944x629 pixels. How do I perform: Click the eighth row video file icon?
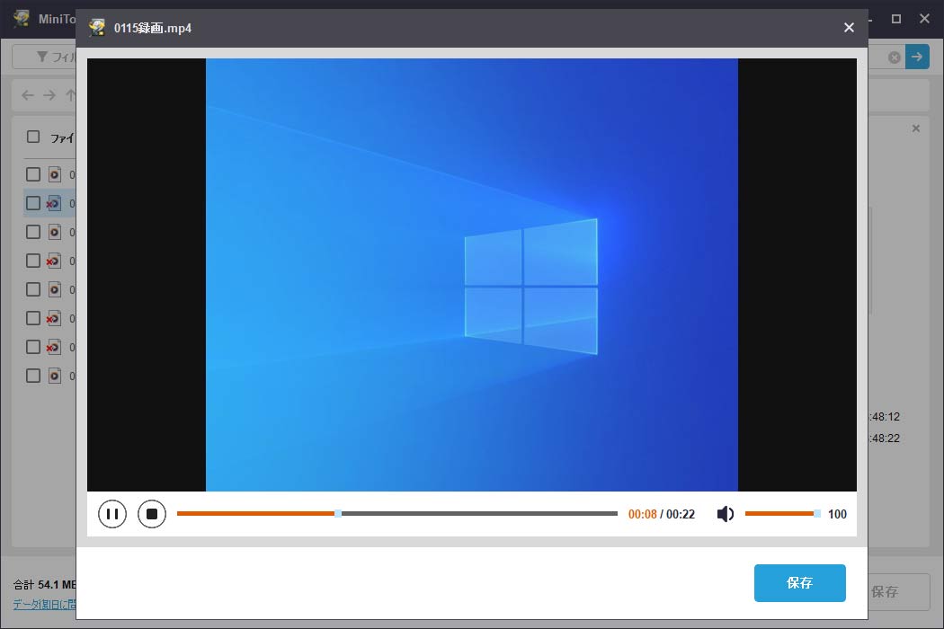(x=54, y=377)
